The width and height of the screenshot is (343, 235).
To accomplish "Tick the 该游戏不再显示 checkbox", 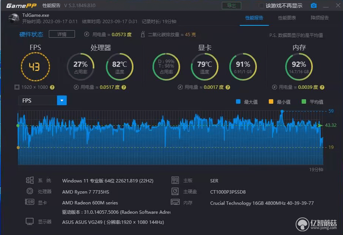I will click(x=261, y=6).
